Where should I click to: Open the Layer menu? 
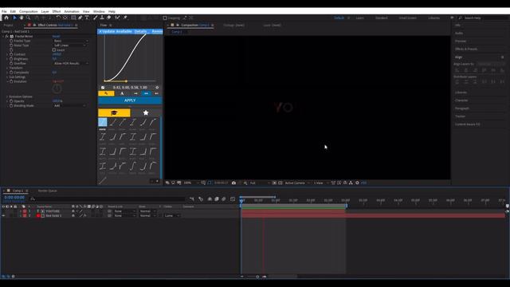pyautogui.click(x=45, y=11)
